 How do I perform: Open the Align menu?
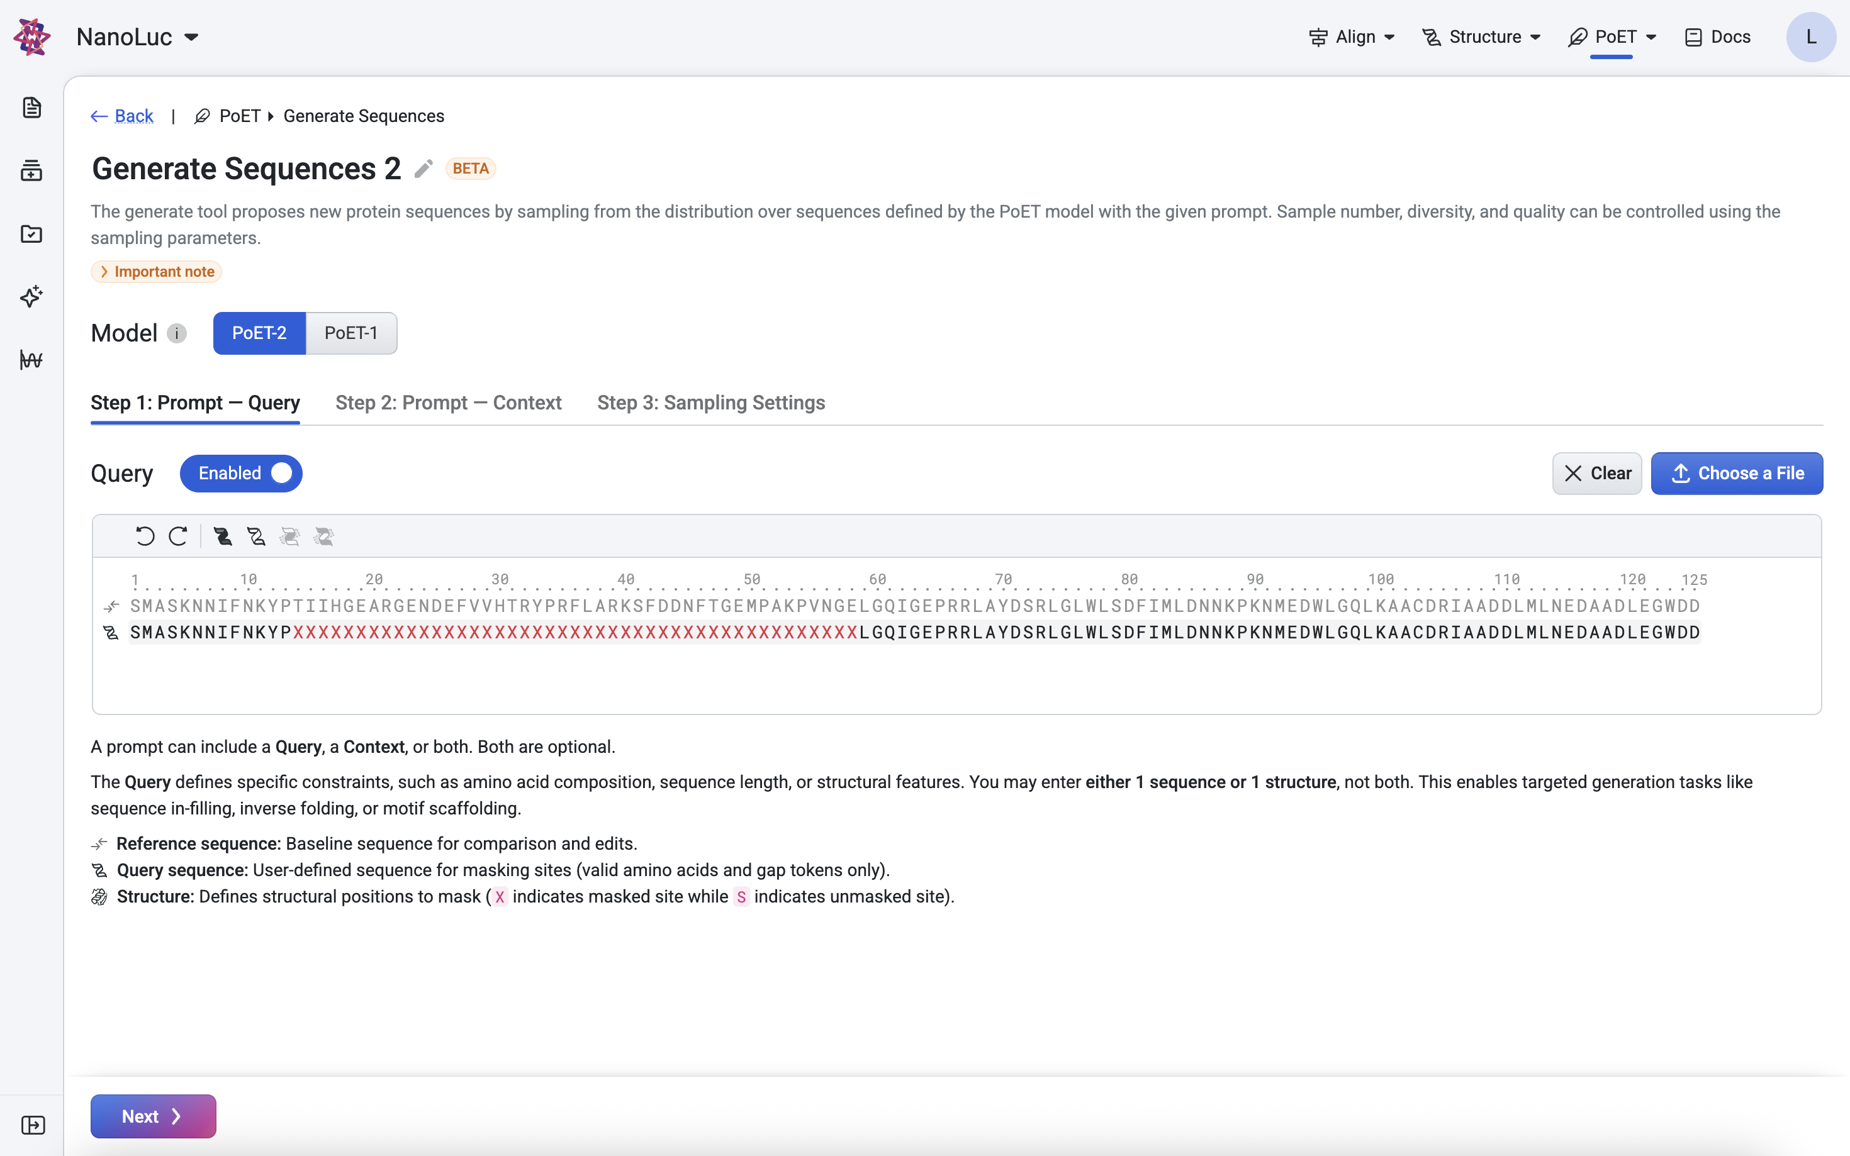coord(1352,36)
